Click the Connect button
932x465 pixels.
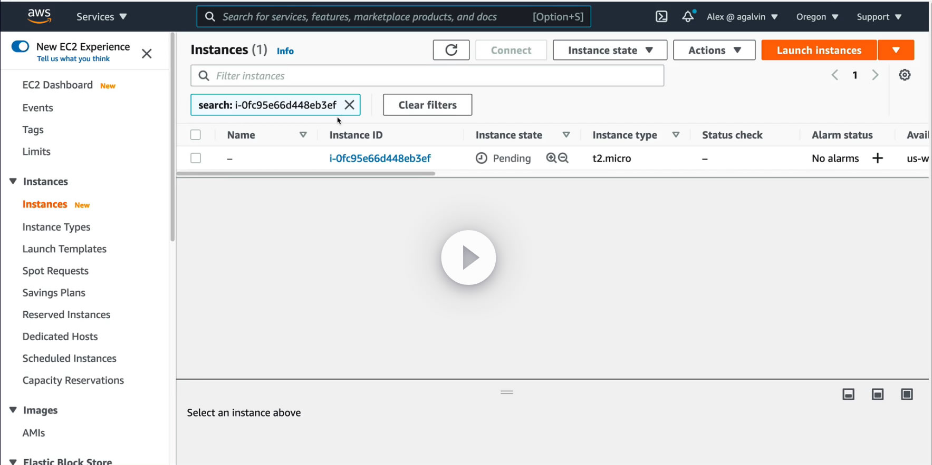pos(511,50)
